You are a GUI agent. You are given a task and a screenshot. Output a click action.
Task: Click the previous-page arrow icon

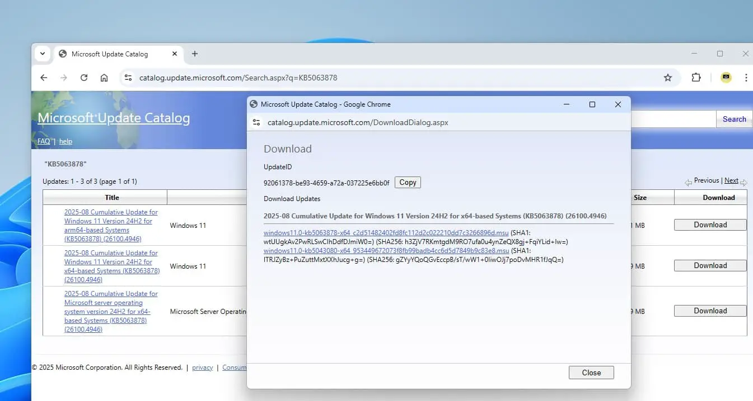(689, 183)
